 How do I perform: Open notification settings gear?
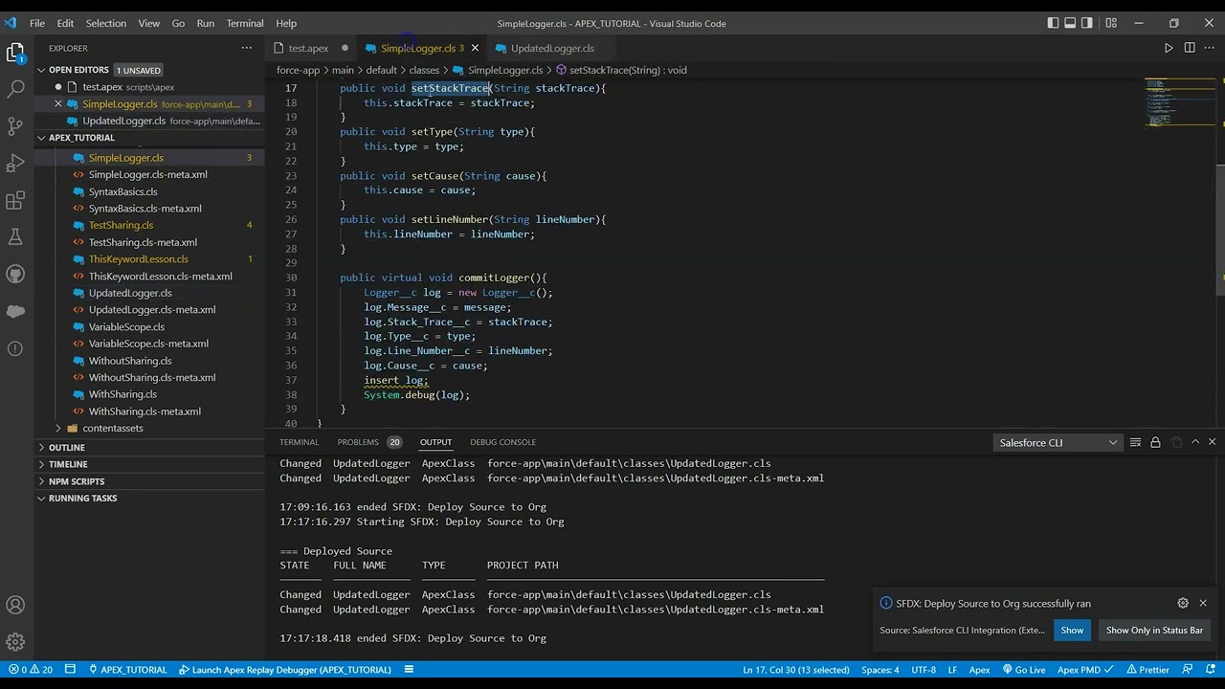coord(1183,603)
